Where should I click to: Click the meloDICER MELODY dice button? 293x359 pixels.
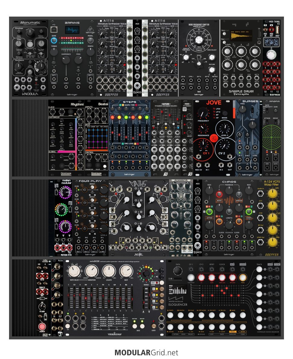[142, 326]
